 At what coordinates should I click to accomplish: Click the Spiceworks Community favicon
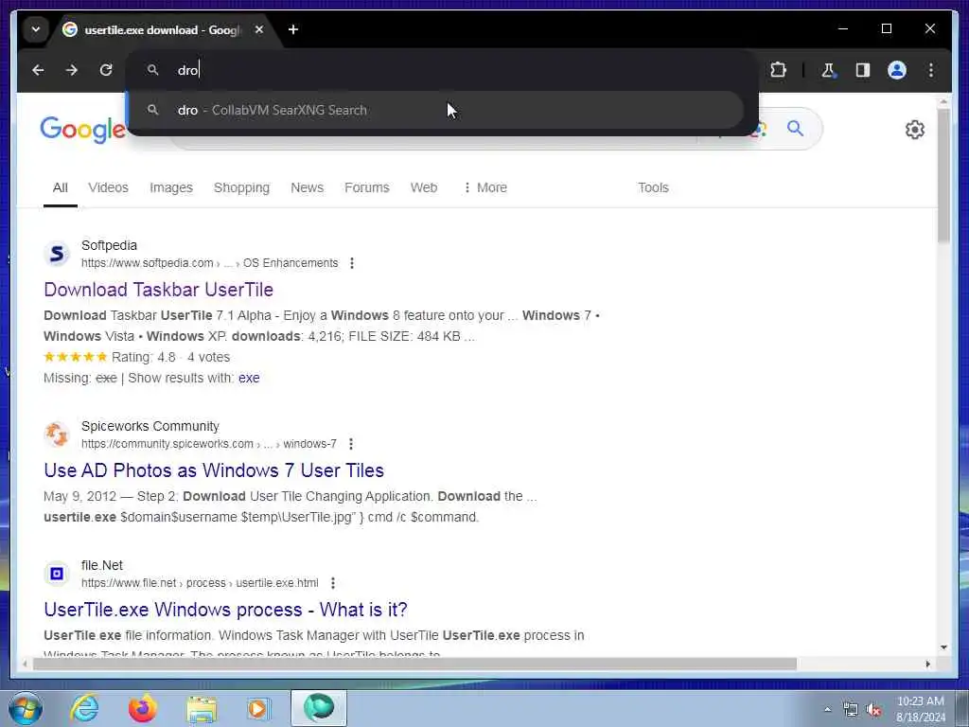pos(57,434)
